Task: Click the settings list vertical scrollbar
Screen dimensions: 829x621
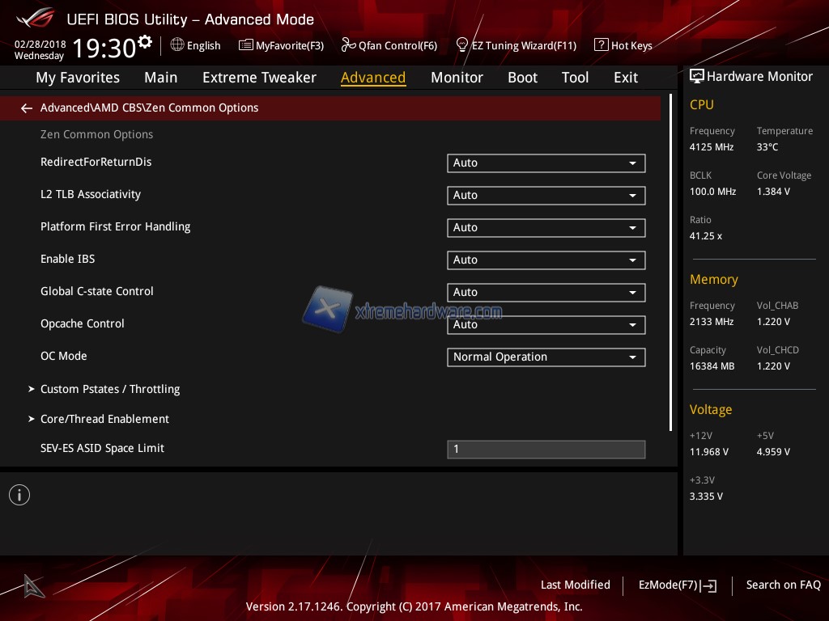Action: (x=670, y=263)
